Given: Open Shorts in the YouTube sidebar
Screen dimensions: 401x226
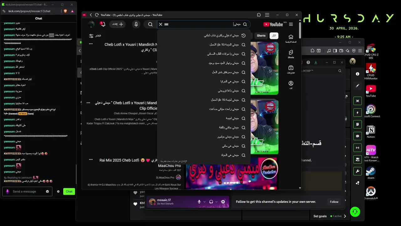Looking at the screenshot, I should (291, 54).
